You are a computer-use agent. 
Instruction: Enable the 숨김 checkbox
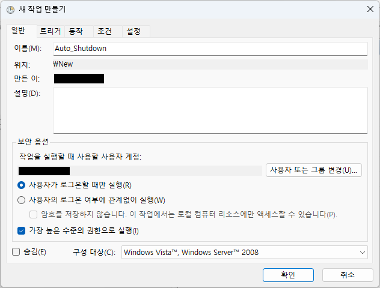tap(16, 252)
